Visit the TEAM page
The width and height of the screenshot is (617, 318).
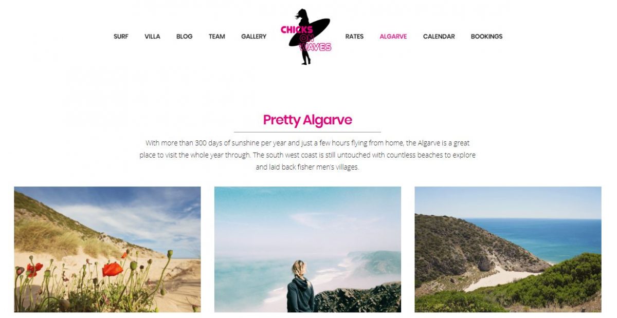point(216,36)
